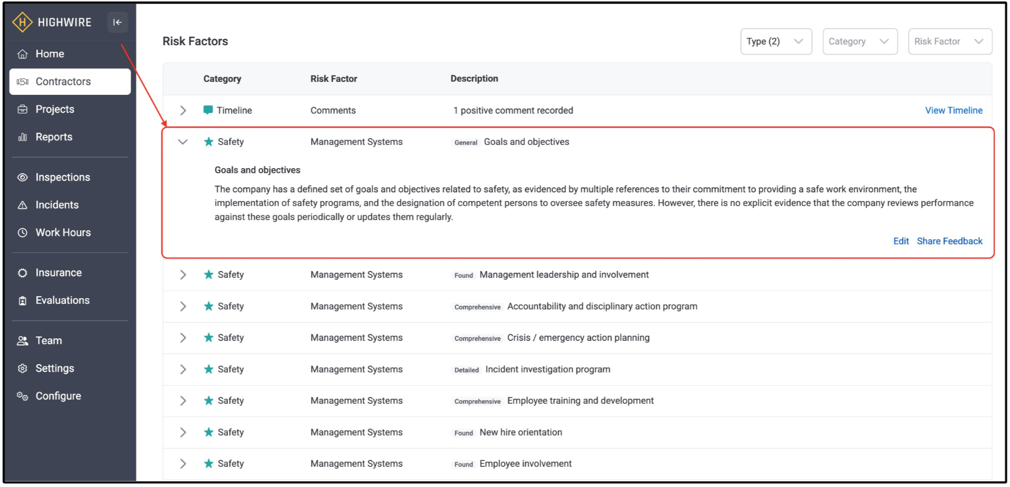Click the Category column header

pos(222,79)
